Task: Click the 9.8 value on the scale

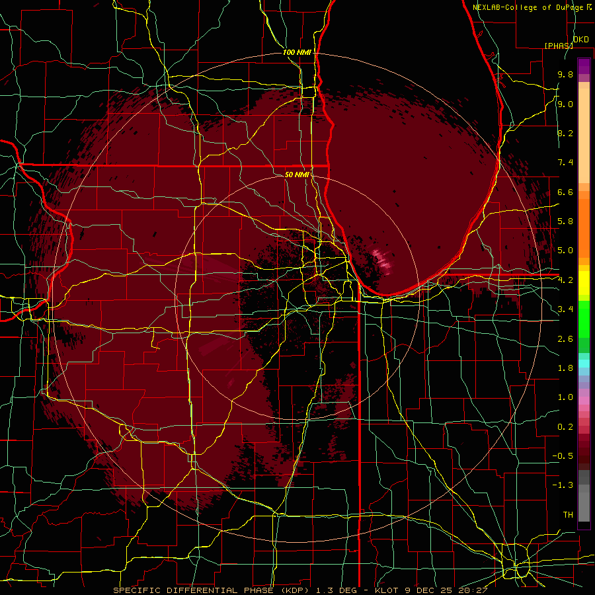Action: (565, 74)
